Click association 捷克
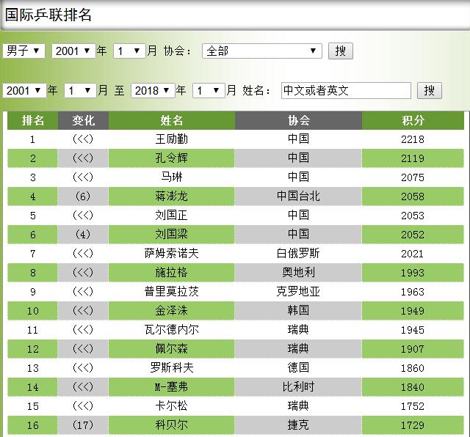Image resolution: width=470 pixels, height=437 pixels. click(x=299, y=425)
